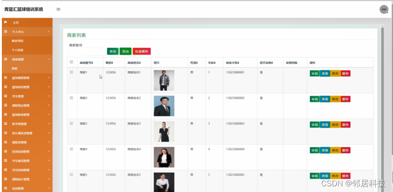Screen dimensions: 393x192
Task: Check the checkbox for row 商家1
Action: click(x=71, y=72)
